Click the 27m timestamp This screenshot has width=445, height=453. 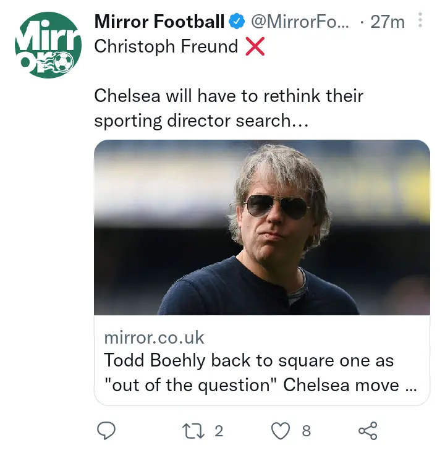click(x=388, y=22)
